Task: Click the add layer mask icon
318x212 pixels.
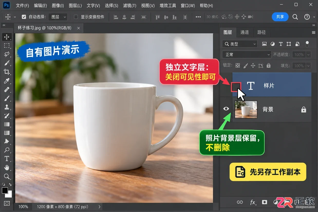Action: [x=265, y=202]
